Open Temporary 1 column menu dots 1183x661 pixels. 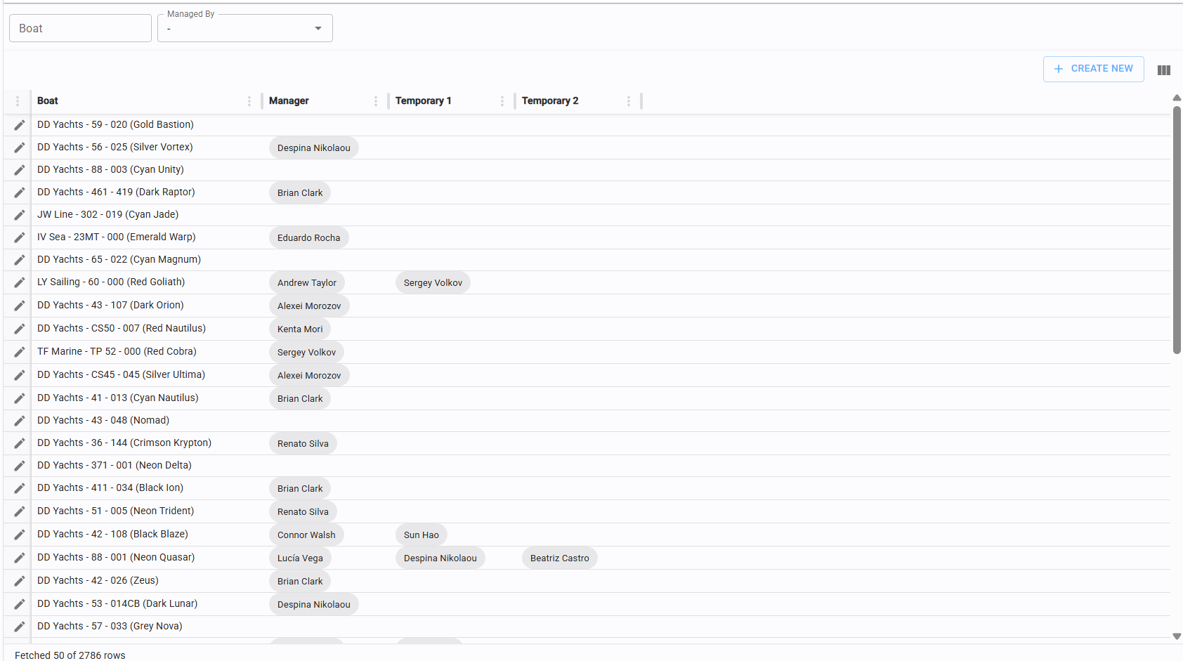502,101
